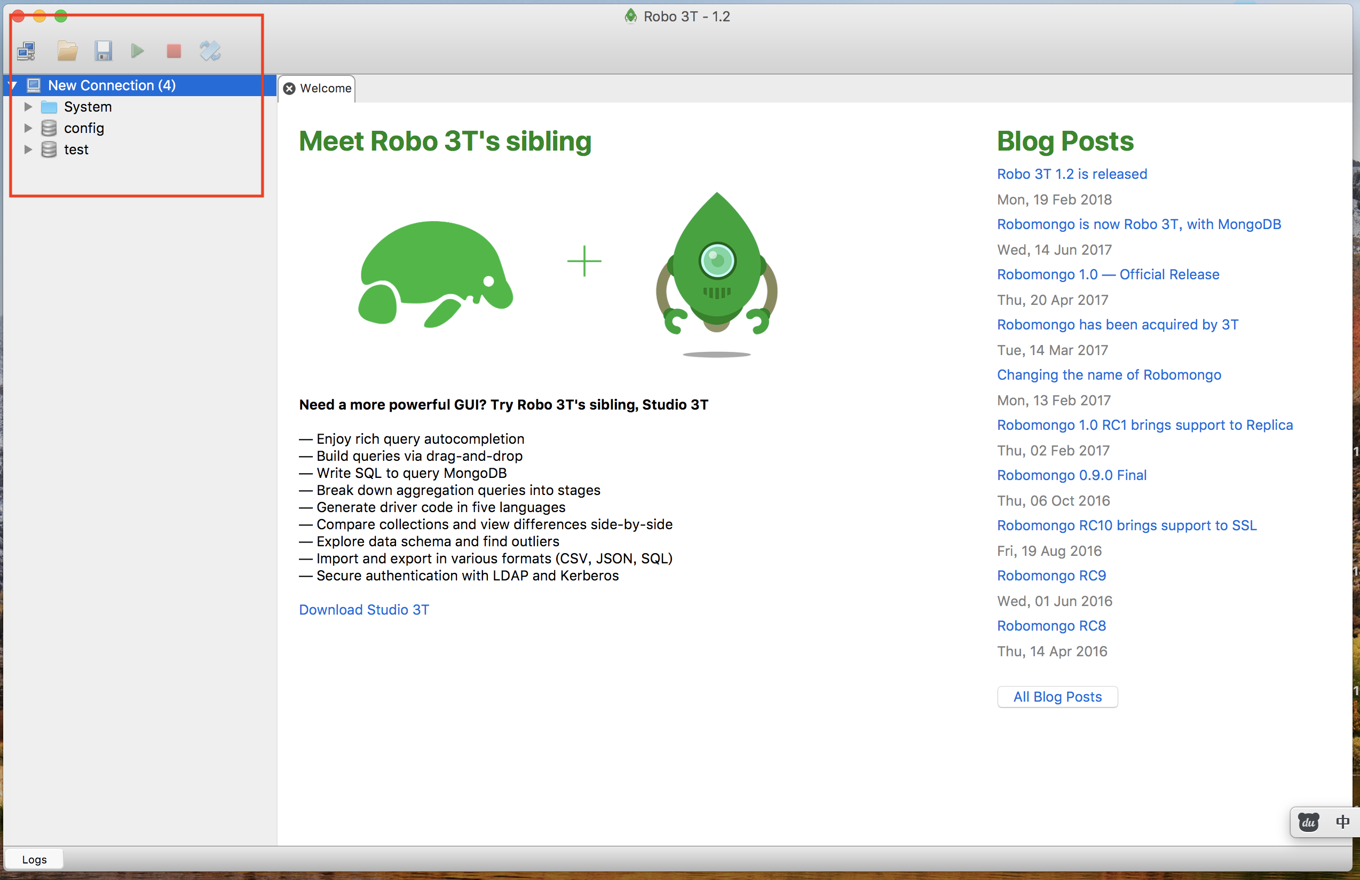Screen dimensions: 1360x880
Task: Click the green execute play icon
Action: (137, 51)
